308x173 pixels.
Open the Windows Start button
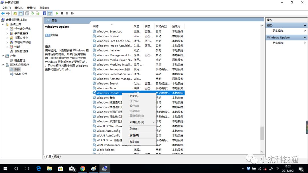(x=5, y=168)
